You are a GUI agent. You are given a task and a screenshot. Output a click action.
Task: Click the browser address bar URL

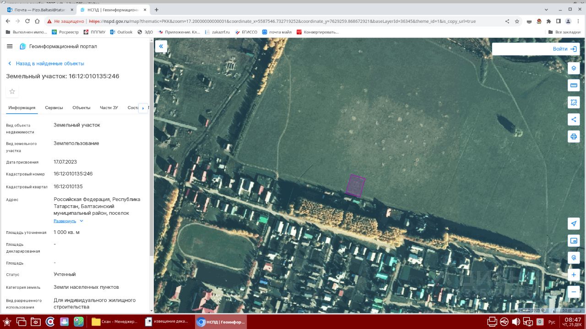282,21
